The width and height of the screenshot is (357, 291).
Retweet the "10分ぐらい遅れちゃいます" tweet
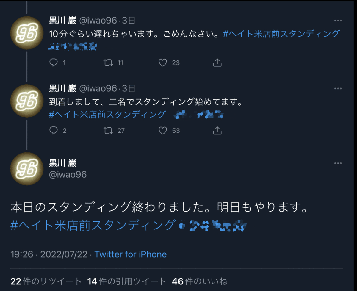click(108, 62)
